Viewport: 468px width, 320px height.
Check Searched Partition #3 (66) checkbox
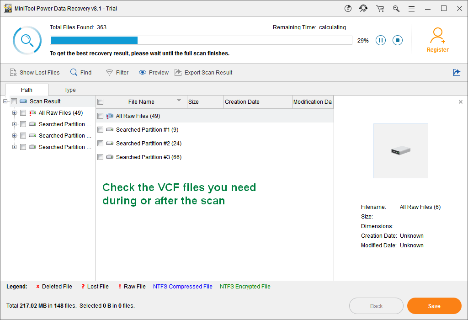click(x=100, y=157)
